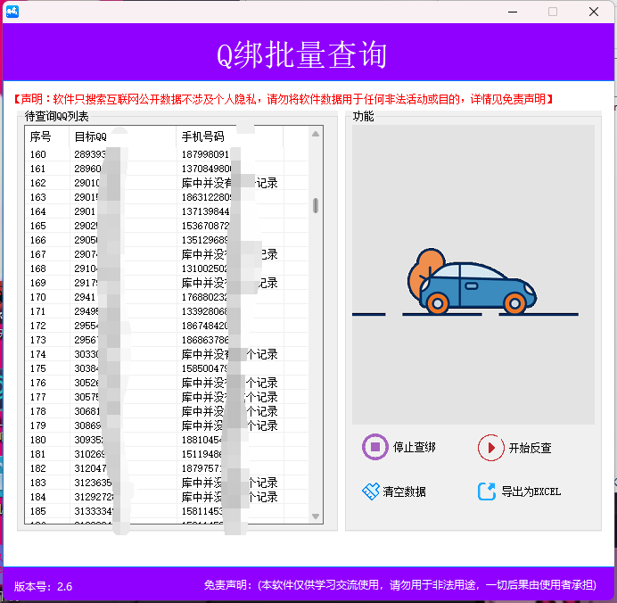The image size is (617, 603).
Task: Click the list scrollbar down arrow
Action: pyautogui.click(x=316, y=516)
